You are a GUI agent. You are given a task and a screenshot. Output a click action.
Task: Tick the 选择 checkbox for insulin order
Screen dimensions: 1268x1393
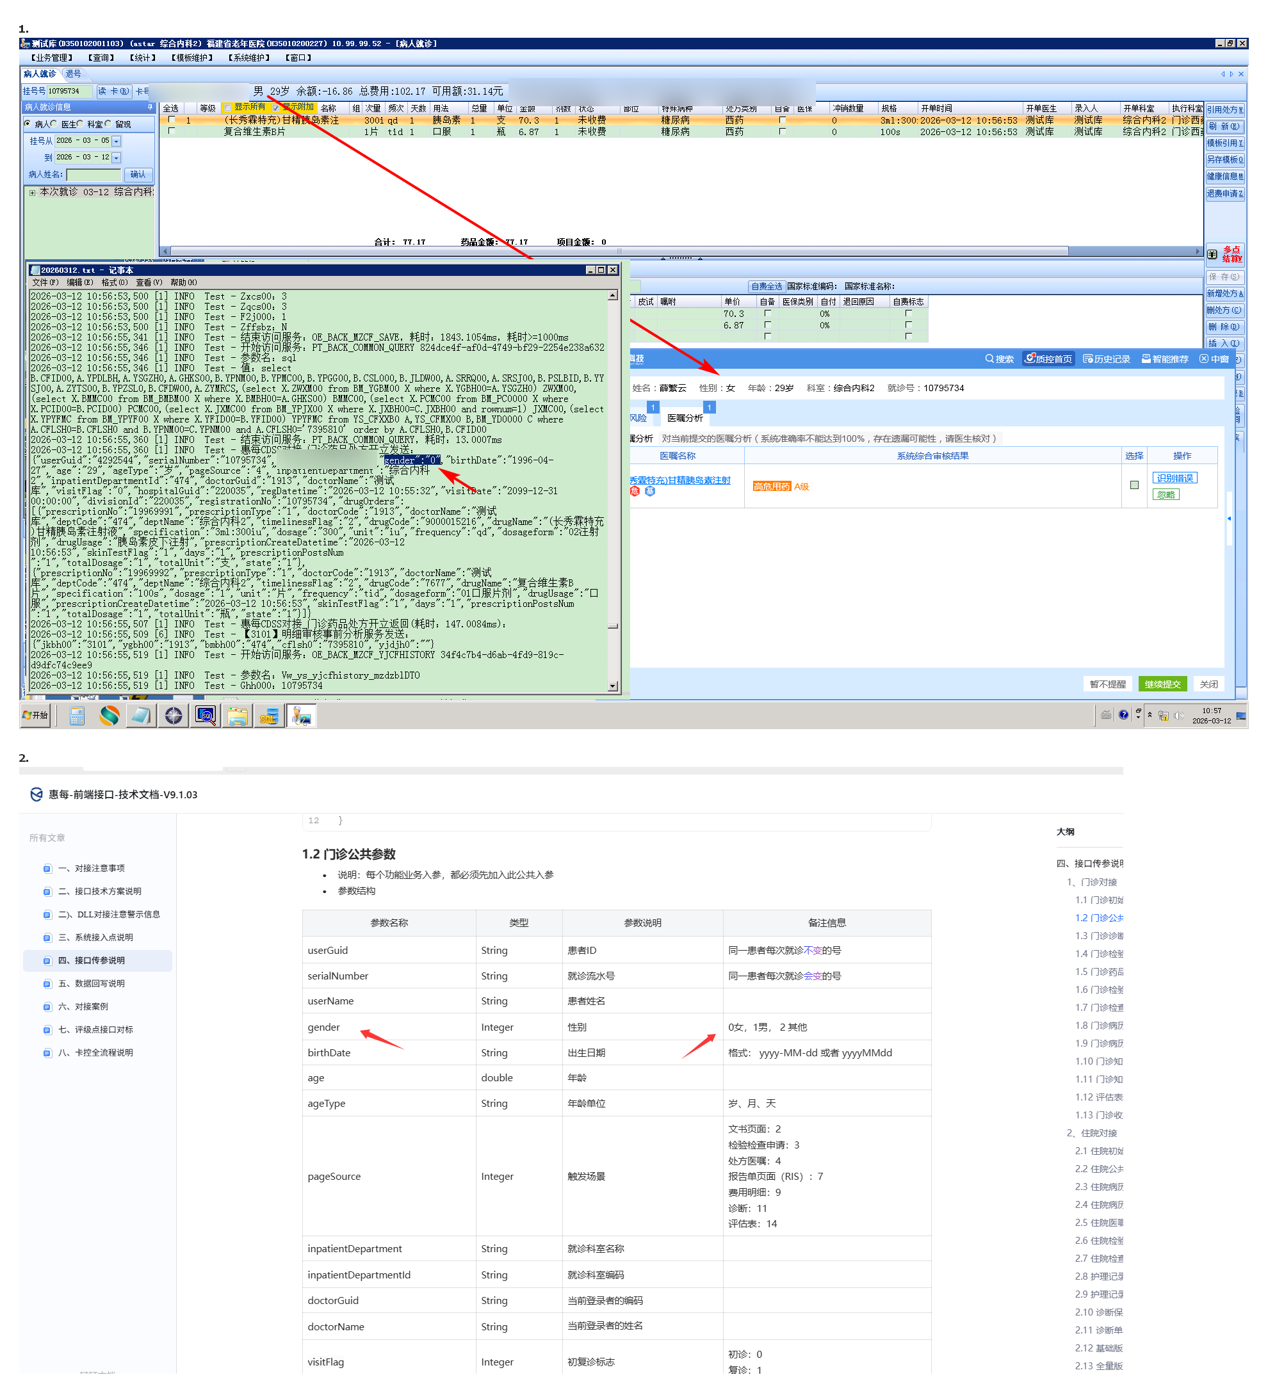(1135, 486)
